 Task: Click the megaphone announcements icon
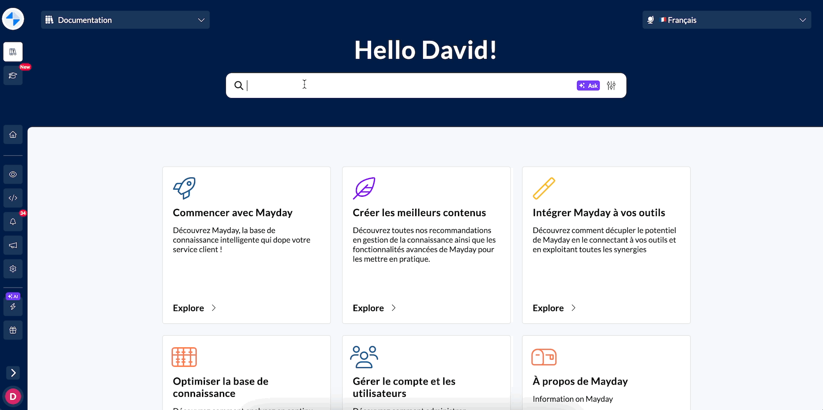coord(13,245)
